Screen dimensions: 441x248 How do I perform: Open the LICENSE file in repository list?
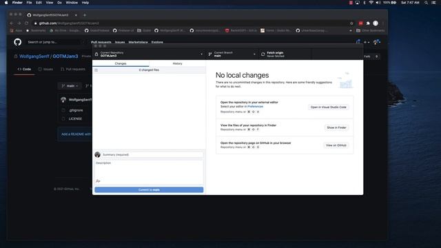pos(75,118)
